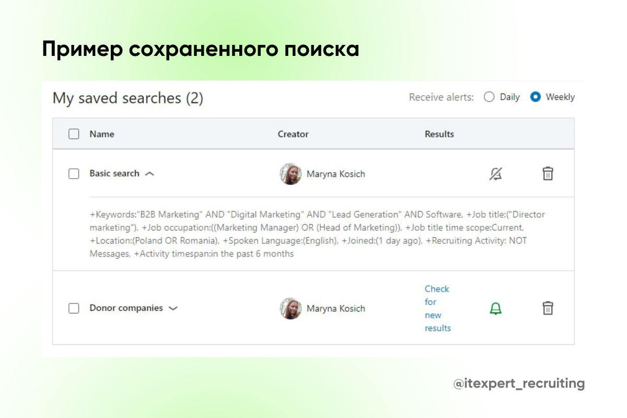
Task: Check the select-all checkbox in the header row
Action: pyautogui.click(x=74, y=134)
